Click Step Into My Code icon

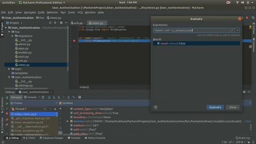click(59, 97)
